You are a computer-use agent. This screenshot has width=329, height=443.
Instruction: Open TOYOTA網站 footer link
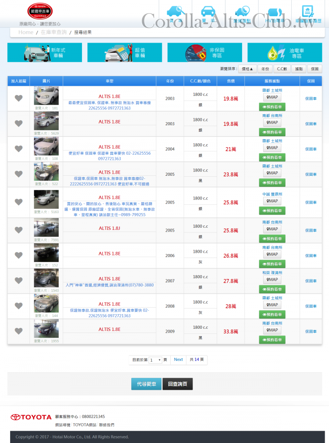tap(85, 425)
